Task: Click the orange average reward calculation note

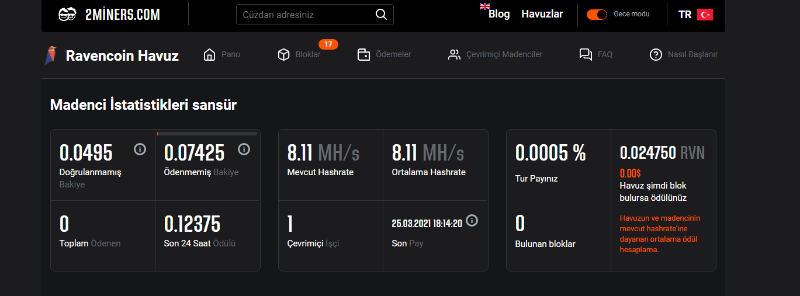Action: click(x=660, y=234)
